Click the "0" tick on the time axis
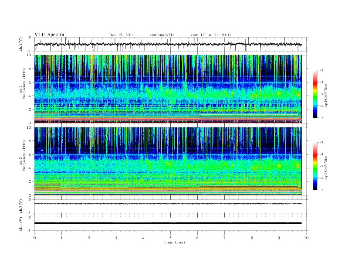The height and width of the screenshot is (267, 345). tap(34, 238)
